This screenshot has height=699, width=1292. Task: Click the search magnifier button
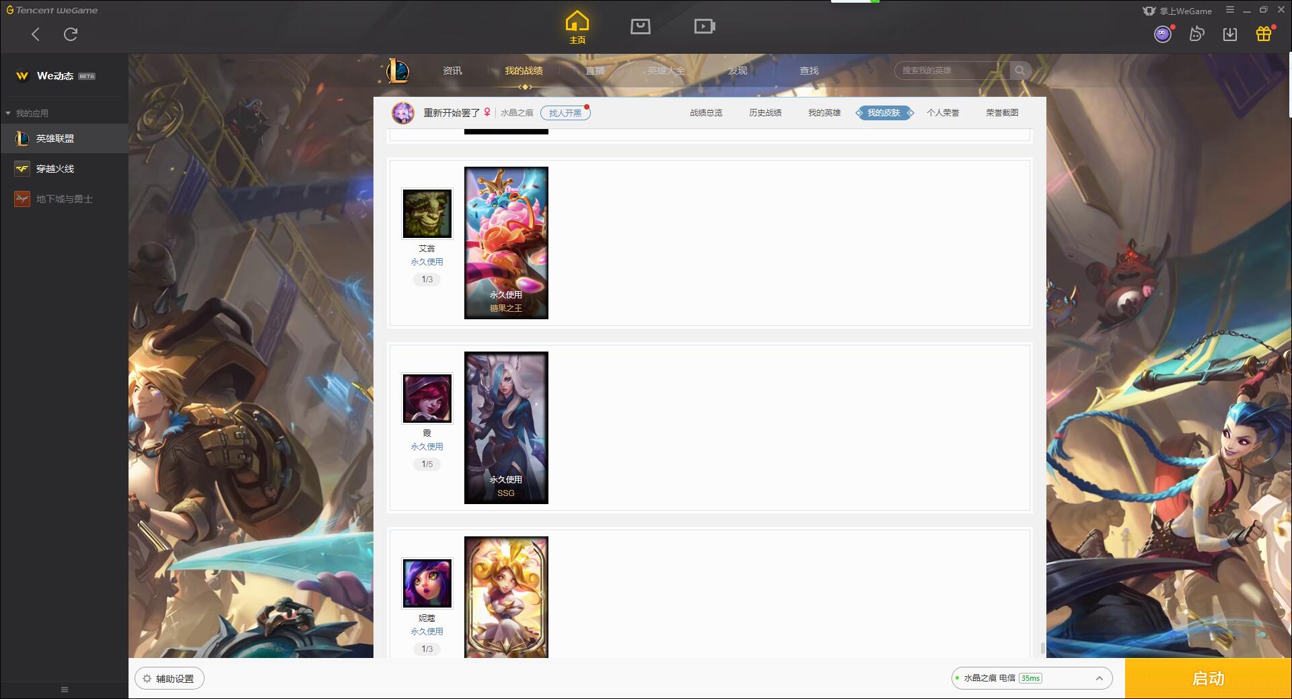(1020, 71)
